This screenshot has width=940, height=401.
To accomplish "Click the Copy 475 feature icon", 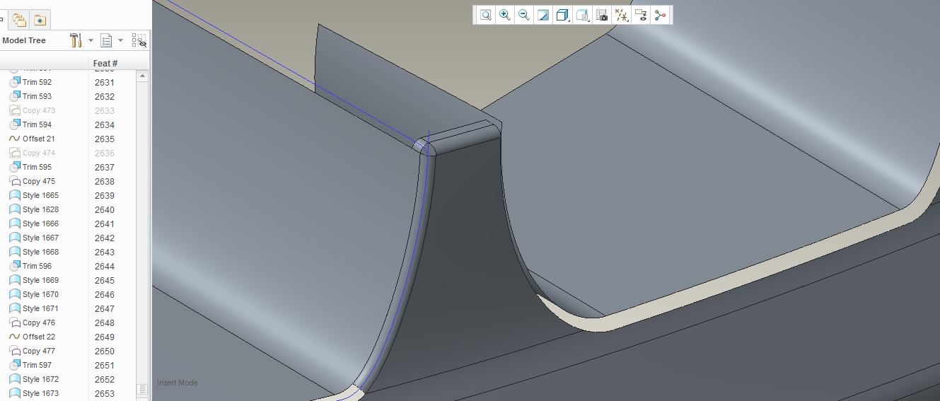I will (14, 181).
